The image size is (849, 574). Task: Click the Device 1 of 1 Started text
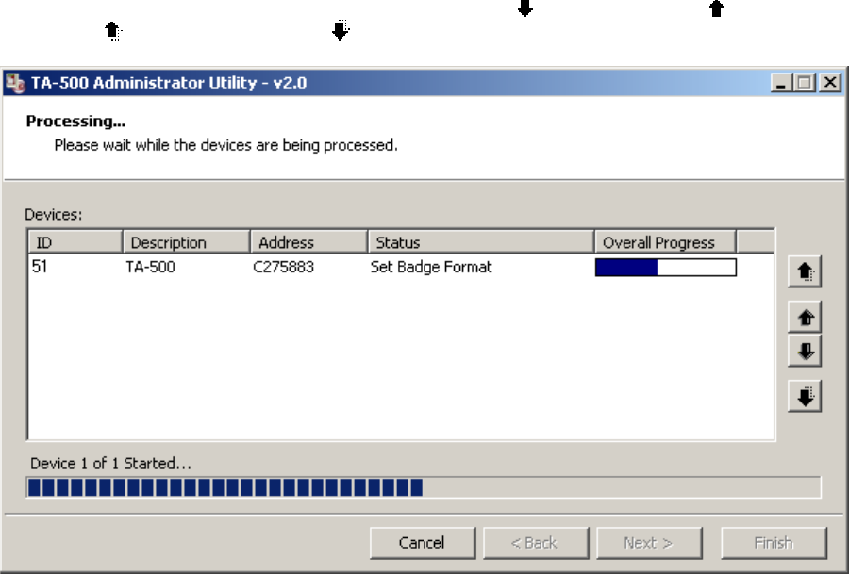(x=110, y=464)
